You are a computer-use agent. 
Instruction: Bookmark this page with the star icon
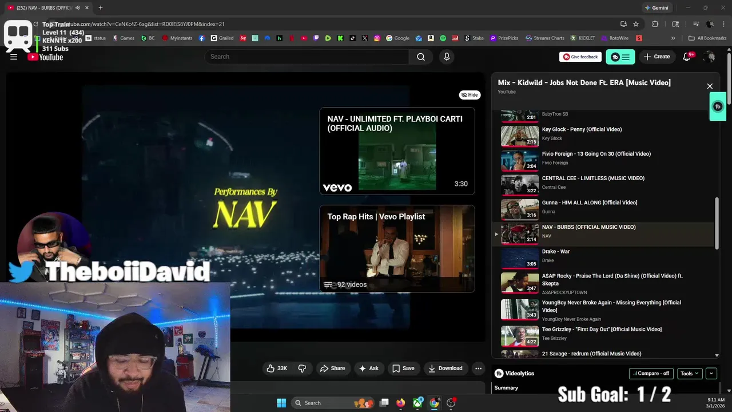point(636,24)
